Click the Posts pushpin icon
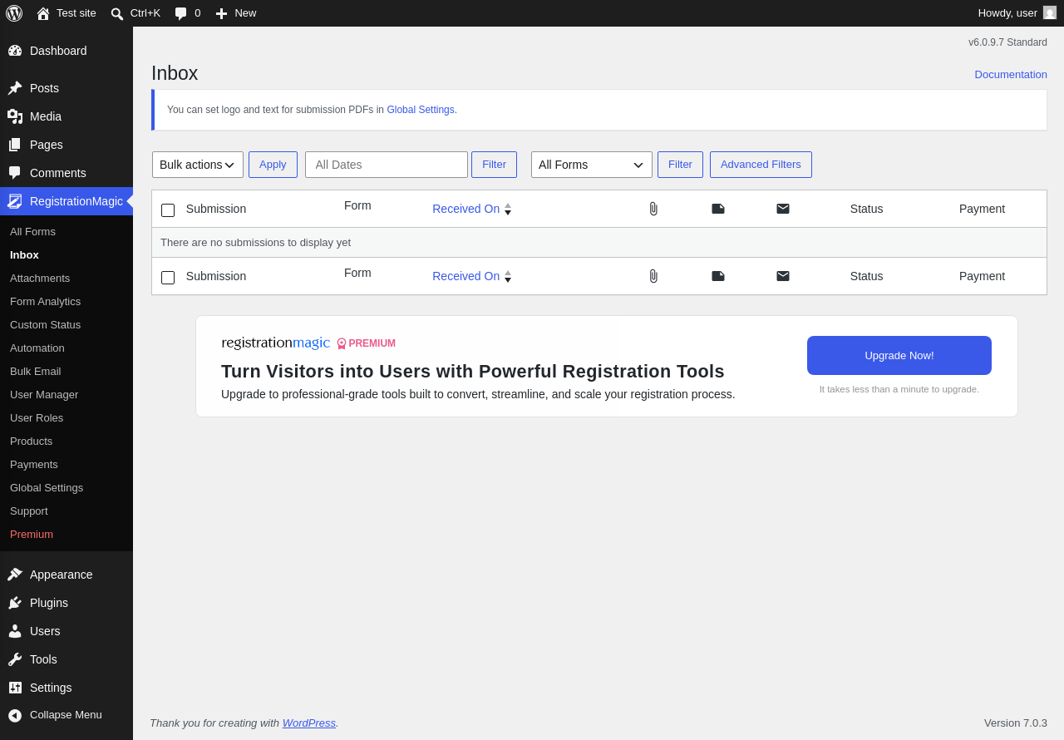This screenshot has width=1064, height=740. pyautogui.click(x=15, y=88)
